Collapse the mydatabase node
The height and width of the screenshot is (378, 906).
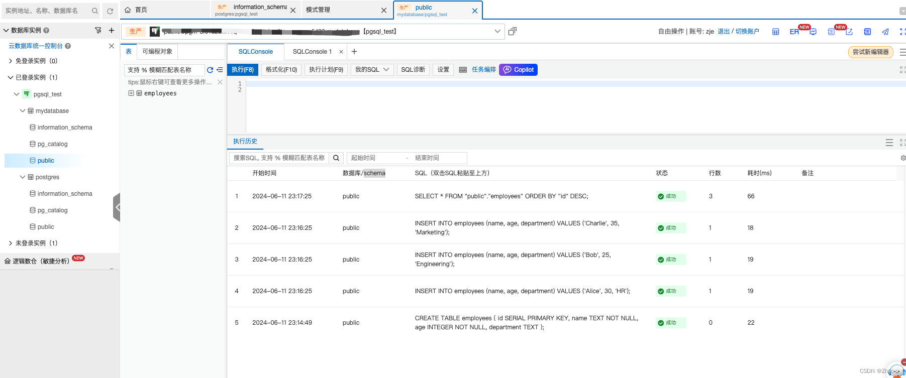tap(23, 110)
